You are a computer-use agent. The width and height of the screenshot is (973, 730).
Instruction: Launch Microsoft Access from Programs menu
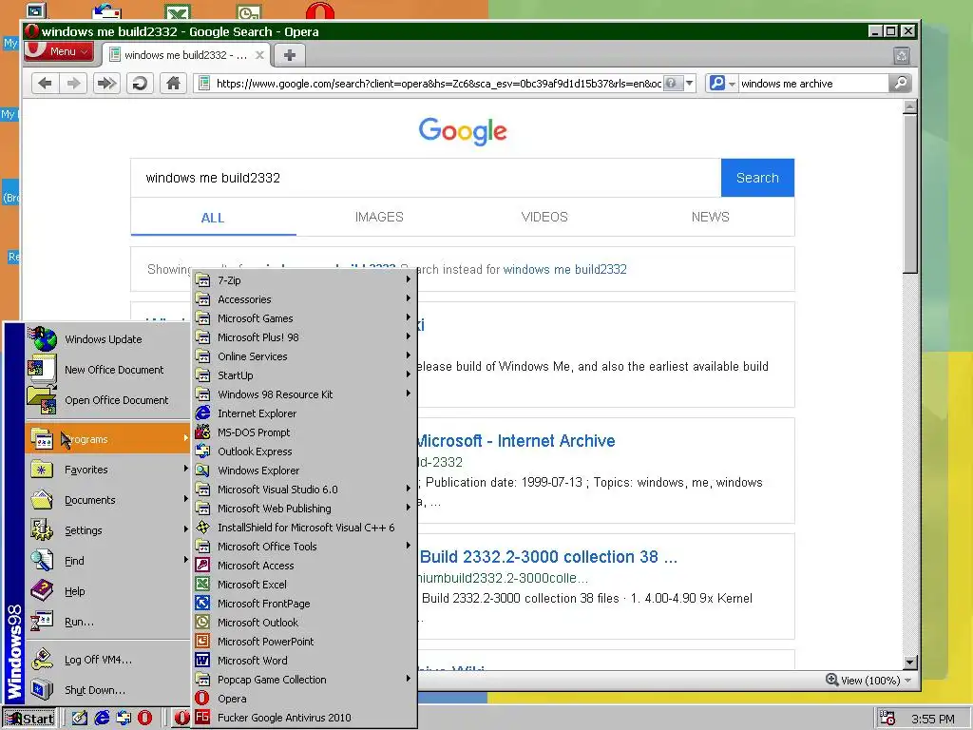304,566
